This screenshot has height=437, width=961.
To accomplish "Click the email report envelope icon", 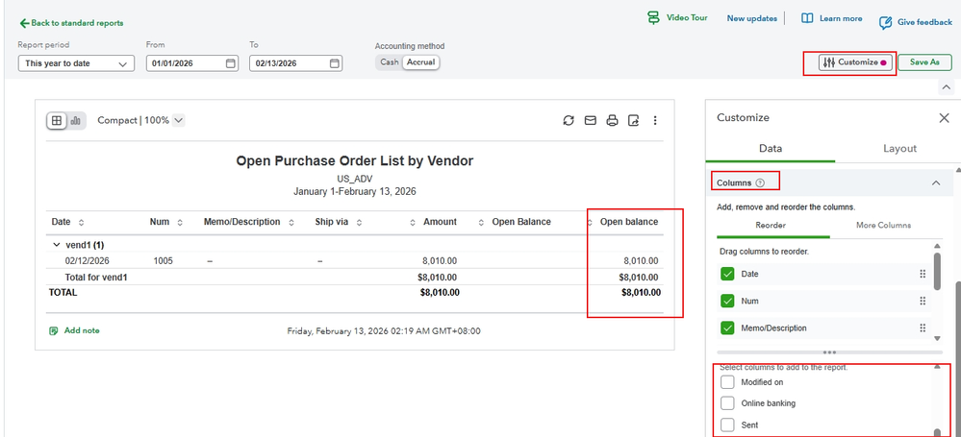I will point(590,121).
